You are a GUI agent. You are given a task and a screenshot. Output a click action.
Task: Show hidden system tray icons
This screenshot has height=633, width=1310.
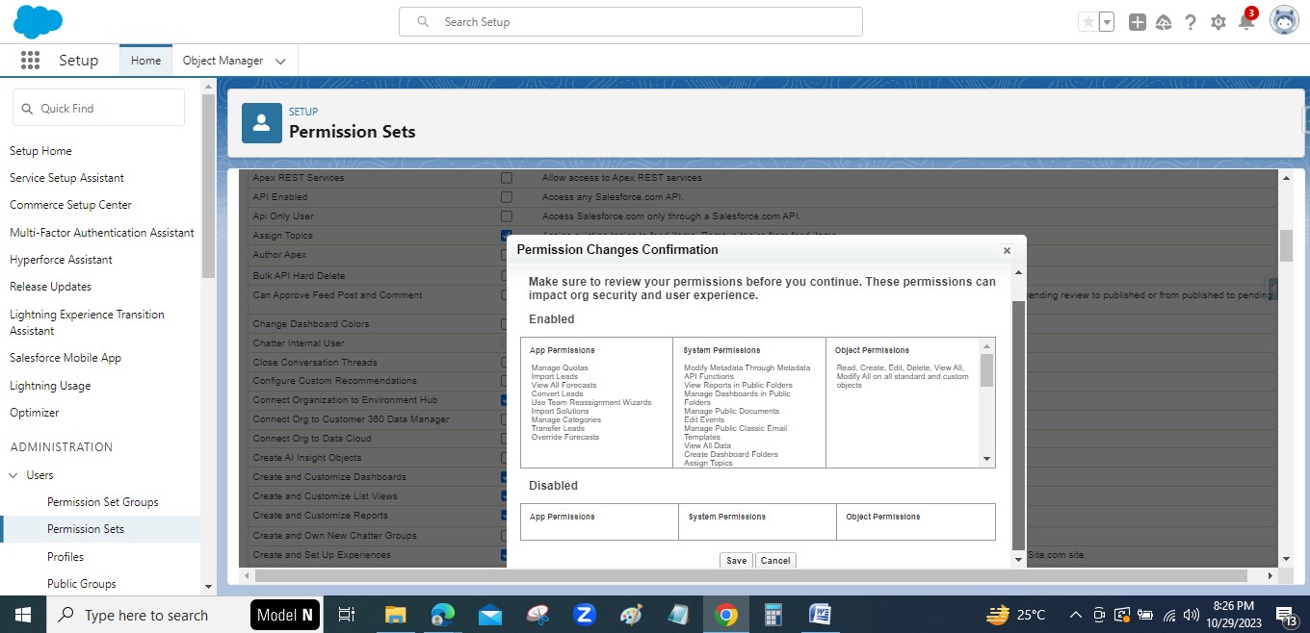coord(1075,616)
